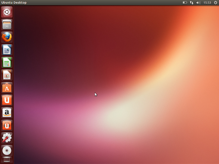Open Ubuntu Software Center
This screenshot has height=164, width=219.
pos(7,87)
